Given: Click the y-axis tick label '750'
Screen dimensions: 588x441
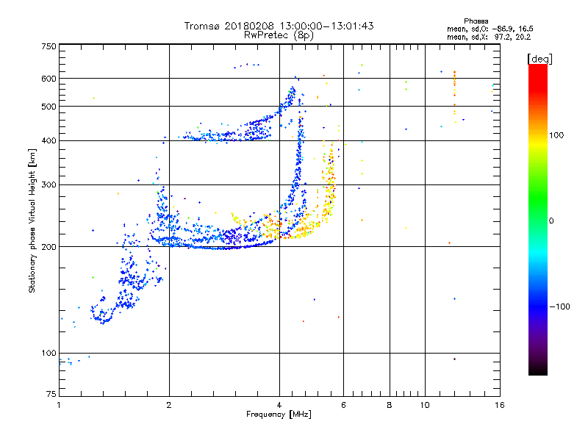Looking at the screenshot, I should click(49, 46).
